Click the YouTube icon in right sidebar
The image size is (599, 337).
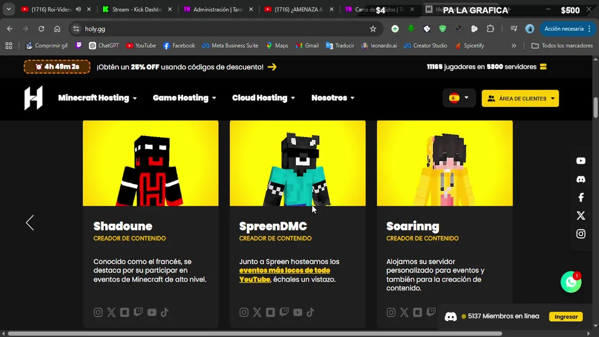581,161
